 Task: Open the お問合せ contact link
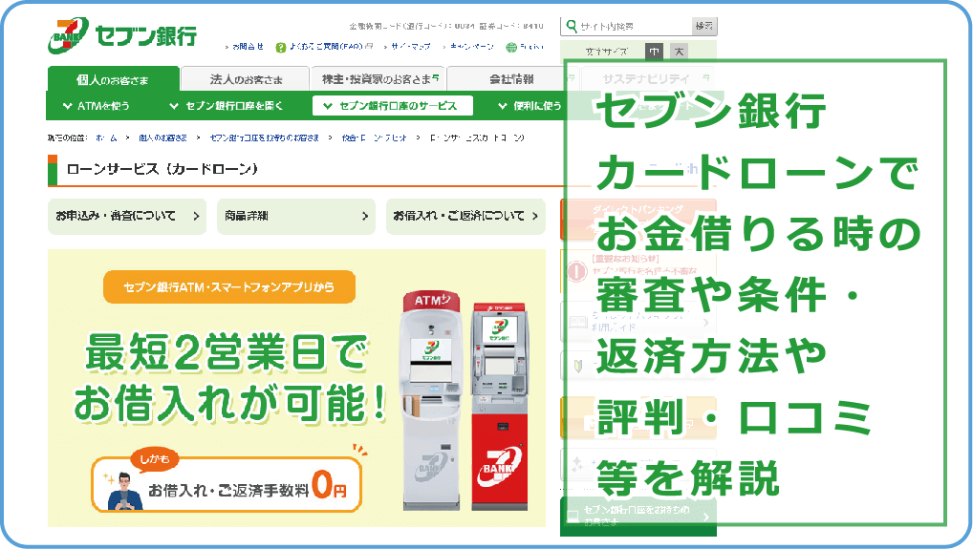(248, 47)
